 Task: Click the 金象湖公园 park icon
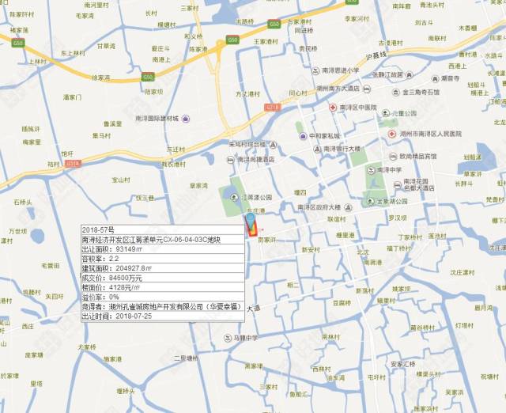[371, 202]
